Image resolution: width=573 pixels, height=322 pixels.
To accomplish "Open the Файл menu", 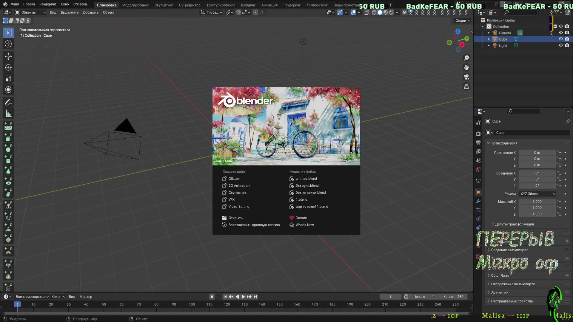I will 14,4.
